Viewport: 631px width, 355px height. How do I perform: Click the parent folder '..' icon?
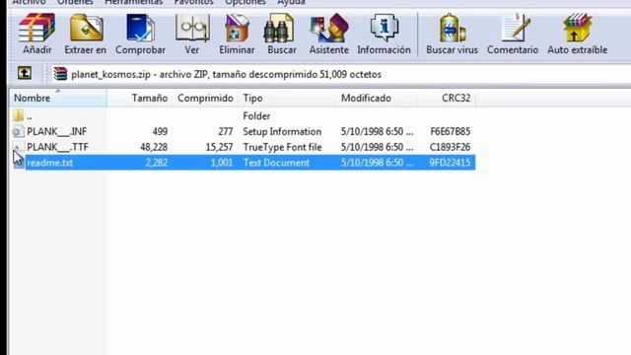pos(19,116)
